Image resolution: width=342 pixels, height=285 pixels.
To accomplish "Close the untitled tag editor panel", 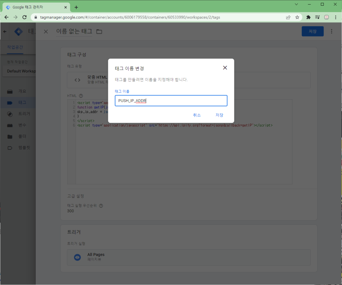I will coord(46,32).
